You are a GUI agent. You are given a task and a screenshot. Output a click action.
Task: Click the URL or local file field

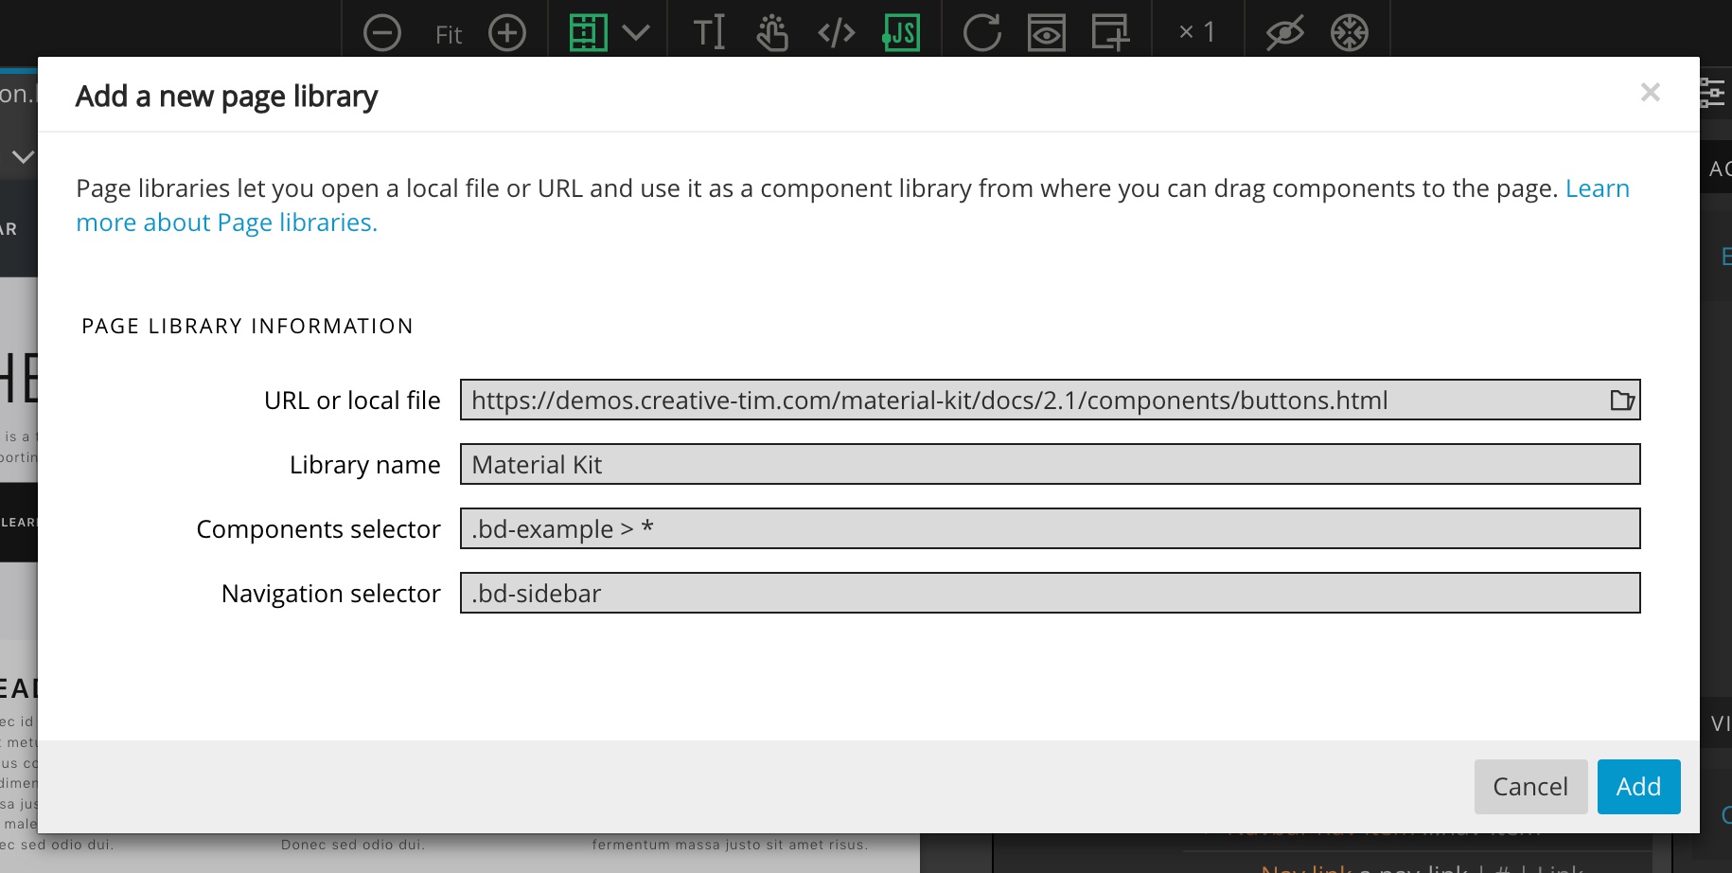(1051, 400)
